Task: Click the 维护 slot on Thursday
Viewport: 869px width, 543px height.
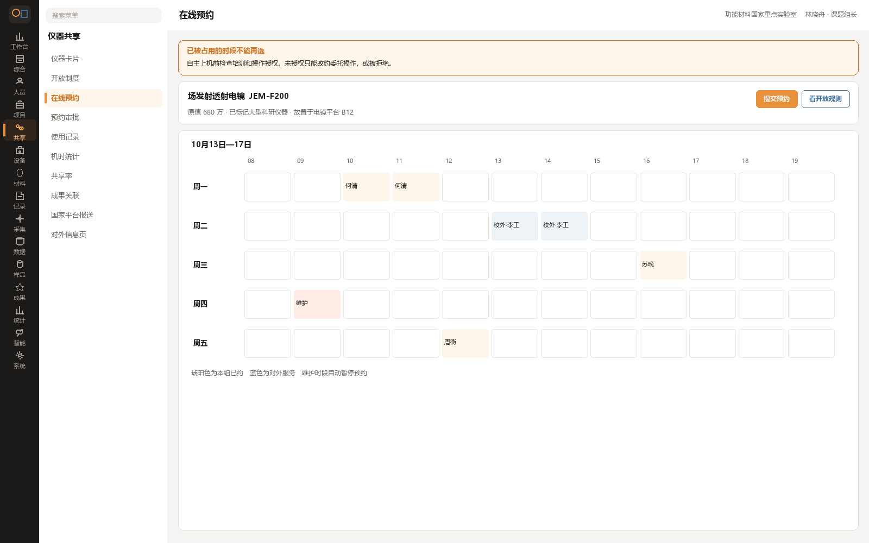Action: coord(317,304)
